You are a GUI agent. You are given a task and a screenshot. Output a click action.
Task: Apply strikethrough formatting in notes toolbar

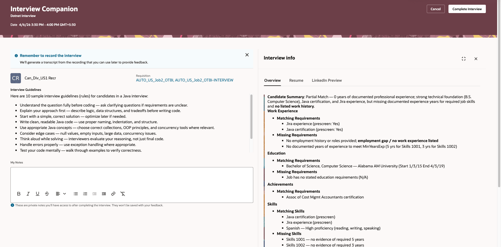(x=47, y=194)
